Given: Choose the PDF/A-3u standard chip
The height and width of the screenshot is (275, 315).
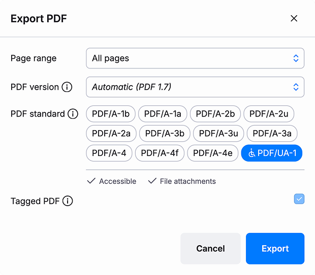Looking at the screenshot, I should 218,134.
